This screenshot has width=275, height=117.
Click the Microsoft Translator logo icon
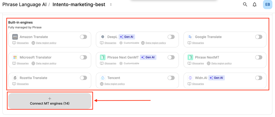pyautogui.click(x=15, y=57)
